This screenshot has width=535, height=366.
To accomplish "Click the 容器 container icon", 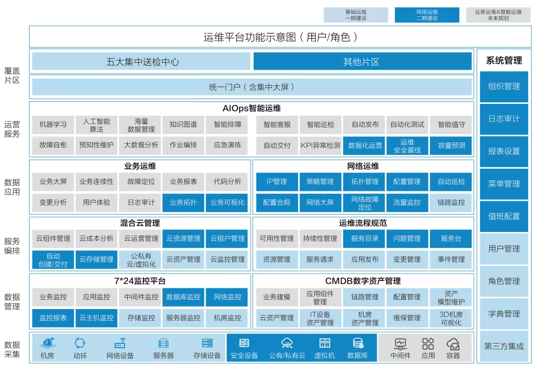I will click(453, 344).
